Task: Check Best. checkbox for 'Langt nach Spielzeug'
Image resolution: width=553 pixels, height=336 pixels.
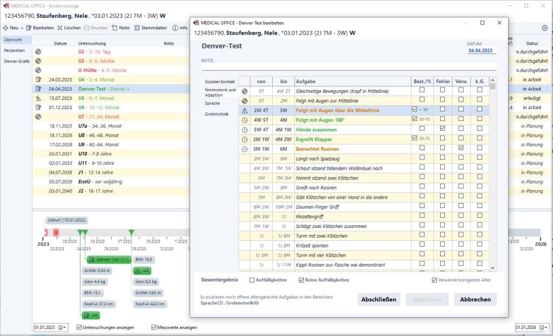Action: [422, 157]
